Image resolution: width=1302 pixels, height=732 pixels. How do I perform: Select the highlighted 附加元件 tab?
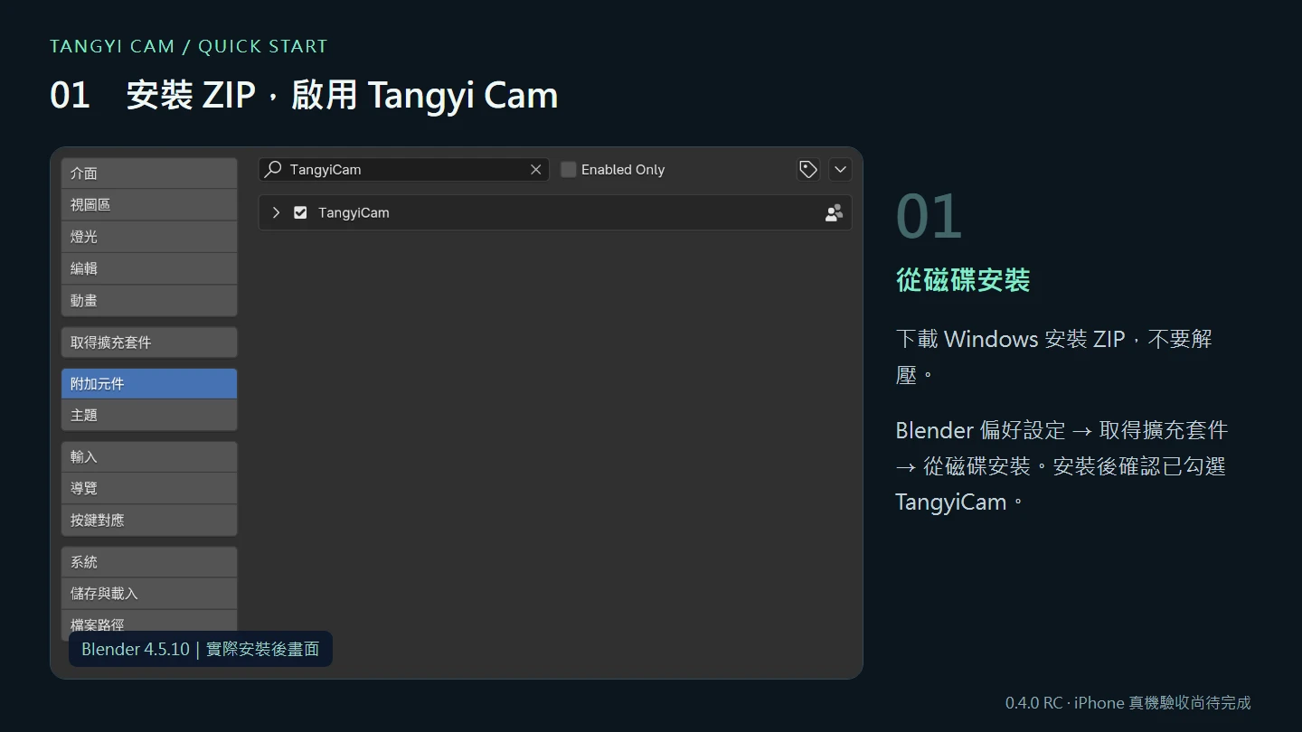coord(149,383)
